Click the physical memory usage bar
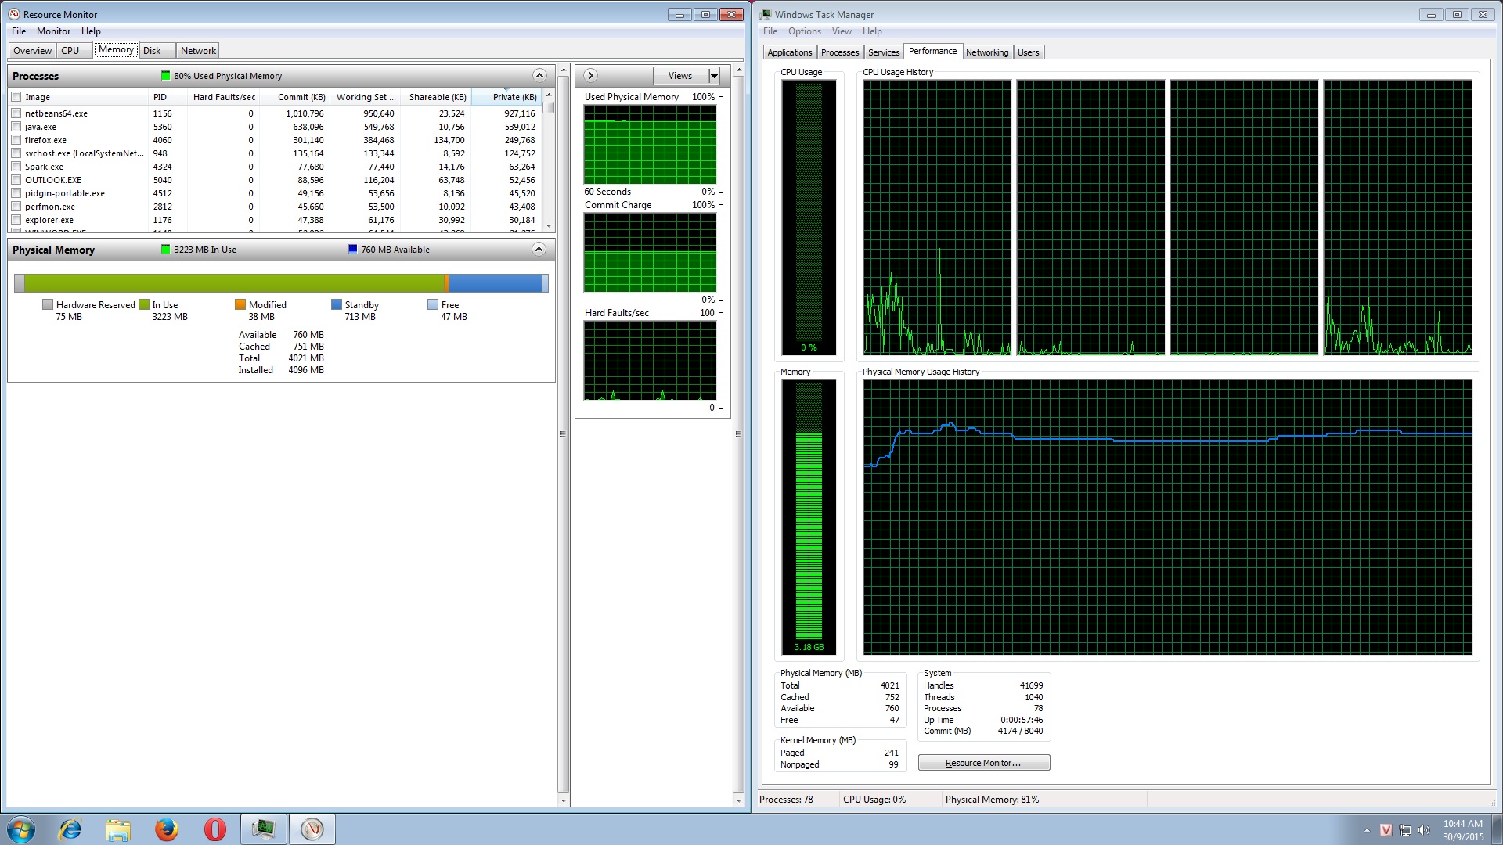 (281, 282)
